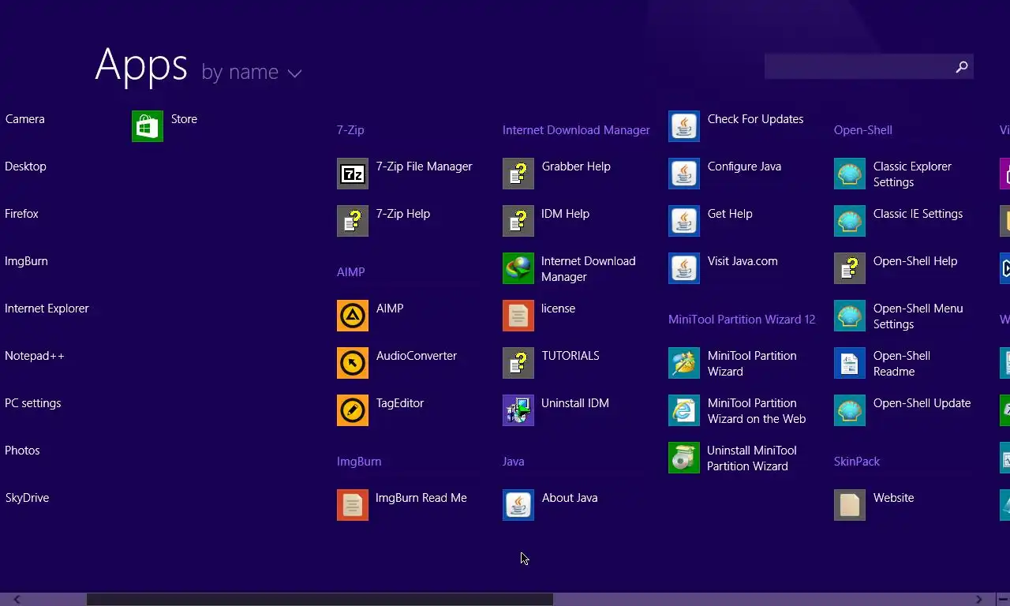Launch Open-Shell Update icon

tap(850, 410)
